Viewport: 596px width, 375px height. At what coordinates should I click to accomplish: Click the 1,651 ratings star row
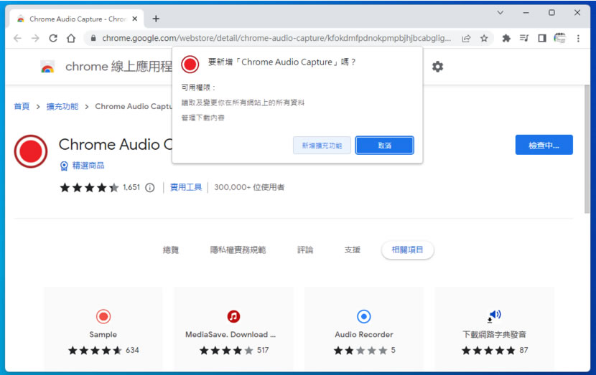89,188
